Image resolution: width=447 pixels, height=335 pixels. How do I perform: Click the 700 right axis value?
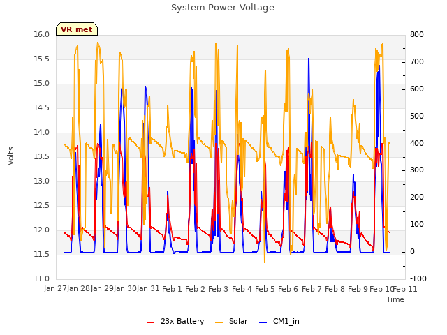pyautogui.click(x=417, y=62)
